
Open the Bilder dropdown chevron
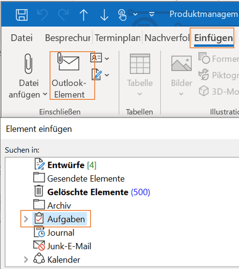pyautogui.click(x=181, y=94)
